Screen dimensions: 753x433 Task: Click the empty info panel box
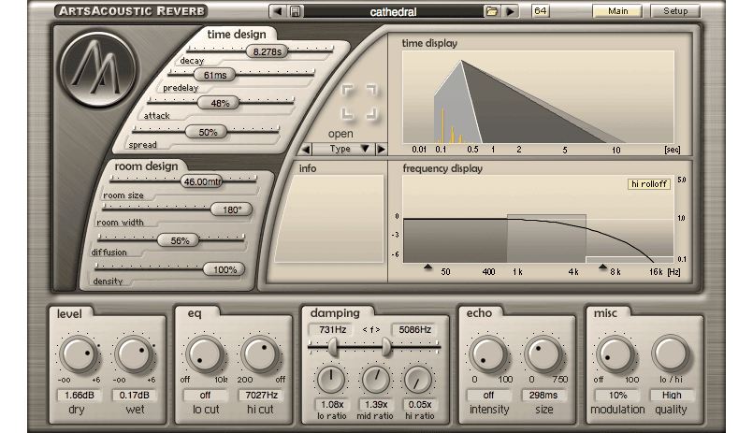(x=329, y=219)
